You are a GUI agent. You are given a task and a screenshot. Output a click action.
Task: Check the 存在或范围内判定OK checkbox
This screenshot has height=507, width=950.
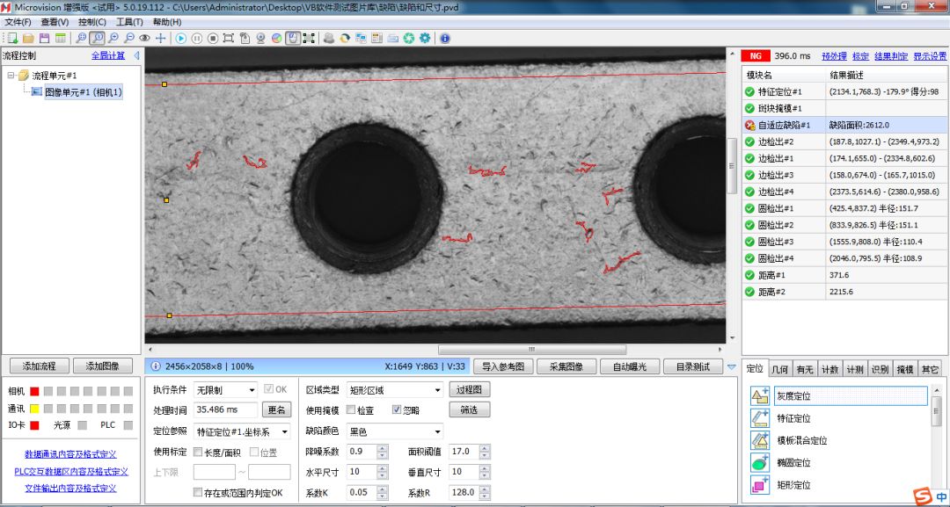[198, 492]
